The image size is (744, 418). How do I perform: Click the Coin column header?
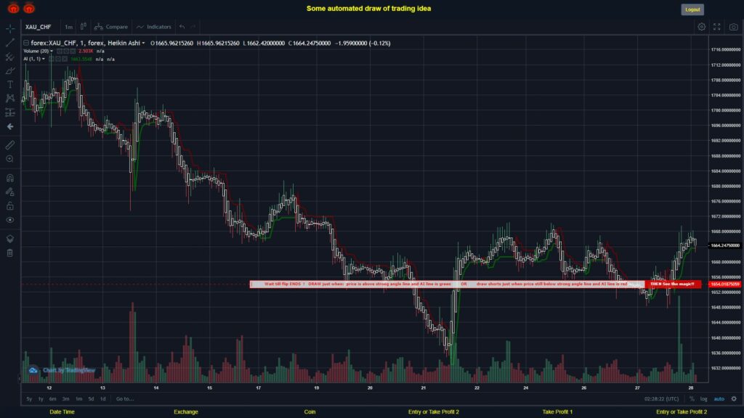pyautogui.click(x=310, y=412)
